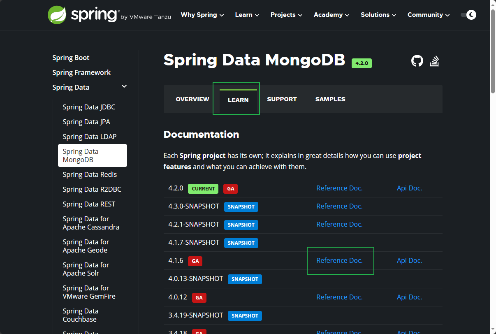The height and width of the screenshot is (334, 496).
Task: Open the Academy dropdown menu
Action: click(x=331, y=15)
